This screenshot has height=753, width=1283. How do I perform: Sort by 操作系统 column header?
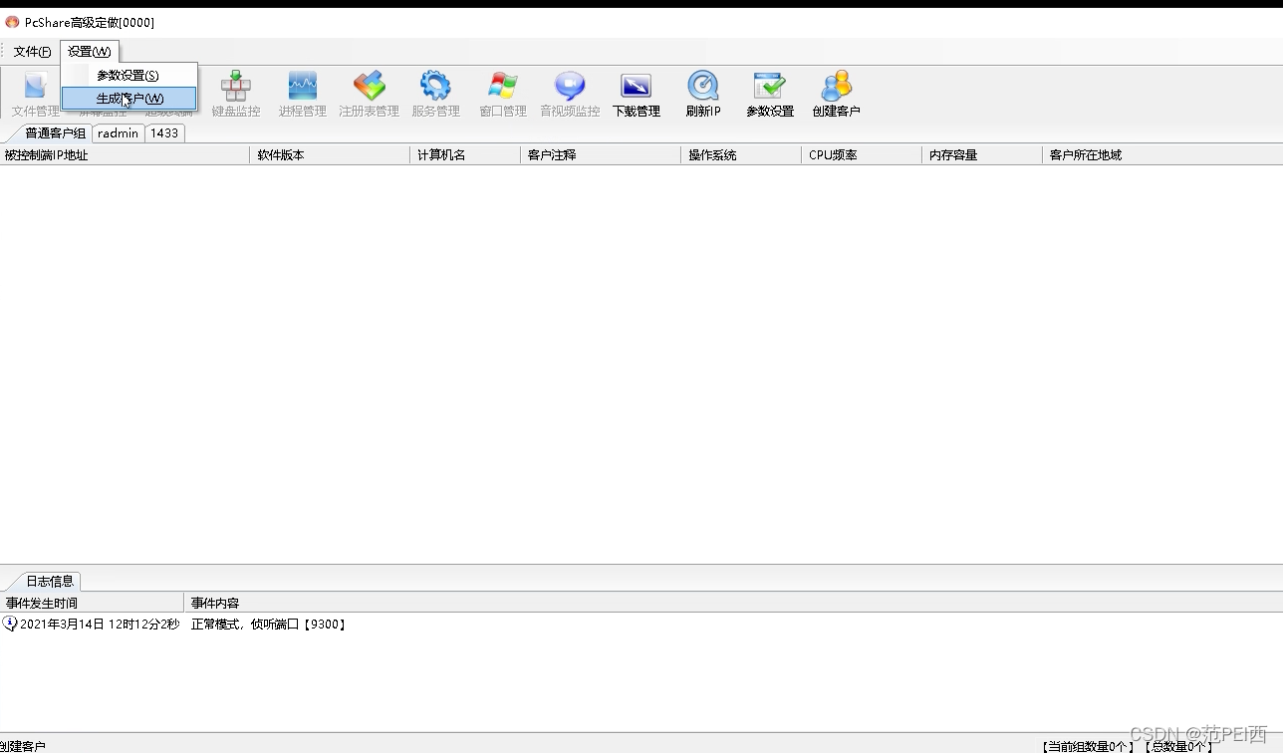pos(741,155)
